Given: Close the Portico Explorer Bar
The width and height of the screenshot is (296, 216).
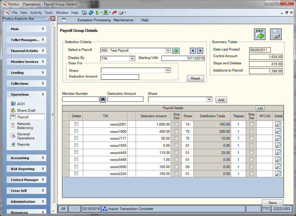Looking at the screenshot, I should [x=53, y=19].
